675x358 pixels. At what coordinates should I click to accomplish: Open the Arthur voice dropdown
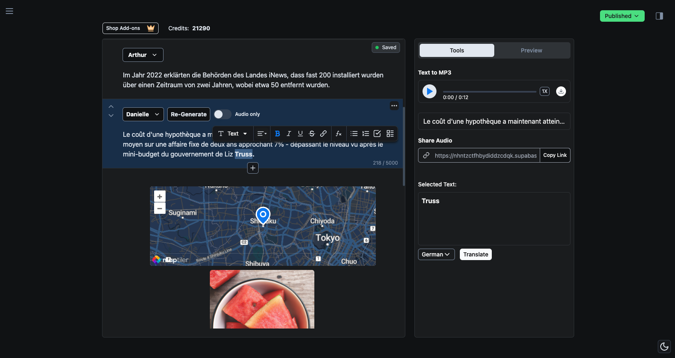143,55
